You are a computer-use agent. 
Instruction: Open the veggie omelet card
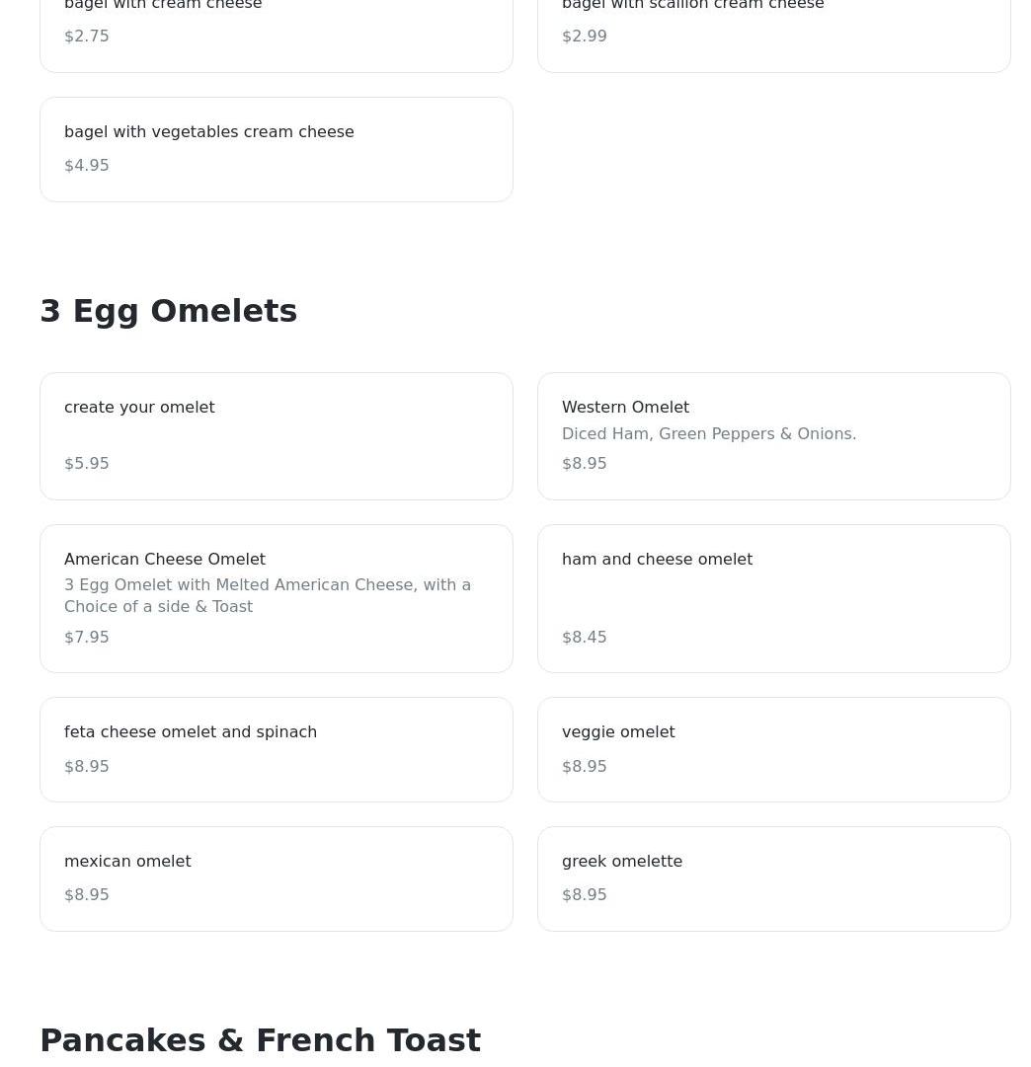click(773, 750)
